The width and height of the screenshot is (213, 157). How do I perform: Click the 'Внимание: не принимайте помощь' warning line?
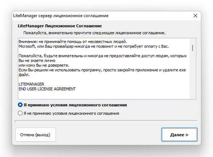click(73, 42)
